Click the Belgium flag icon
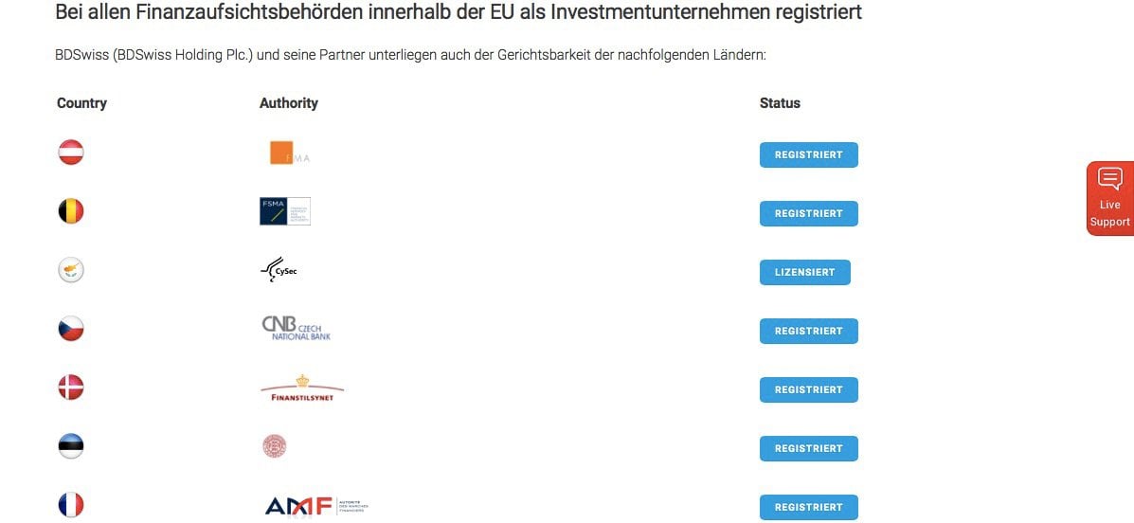The image size is (1134, 523). pyautogui.click(x=71, y=211)
